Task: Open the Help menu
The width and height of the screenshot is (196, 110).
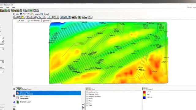Action: tap(13, 7)
